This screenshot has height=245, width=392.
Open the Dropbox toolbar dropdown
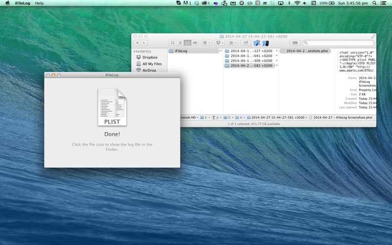220,43
